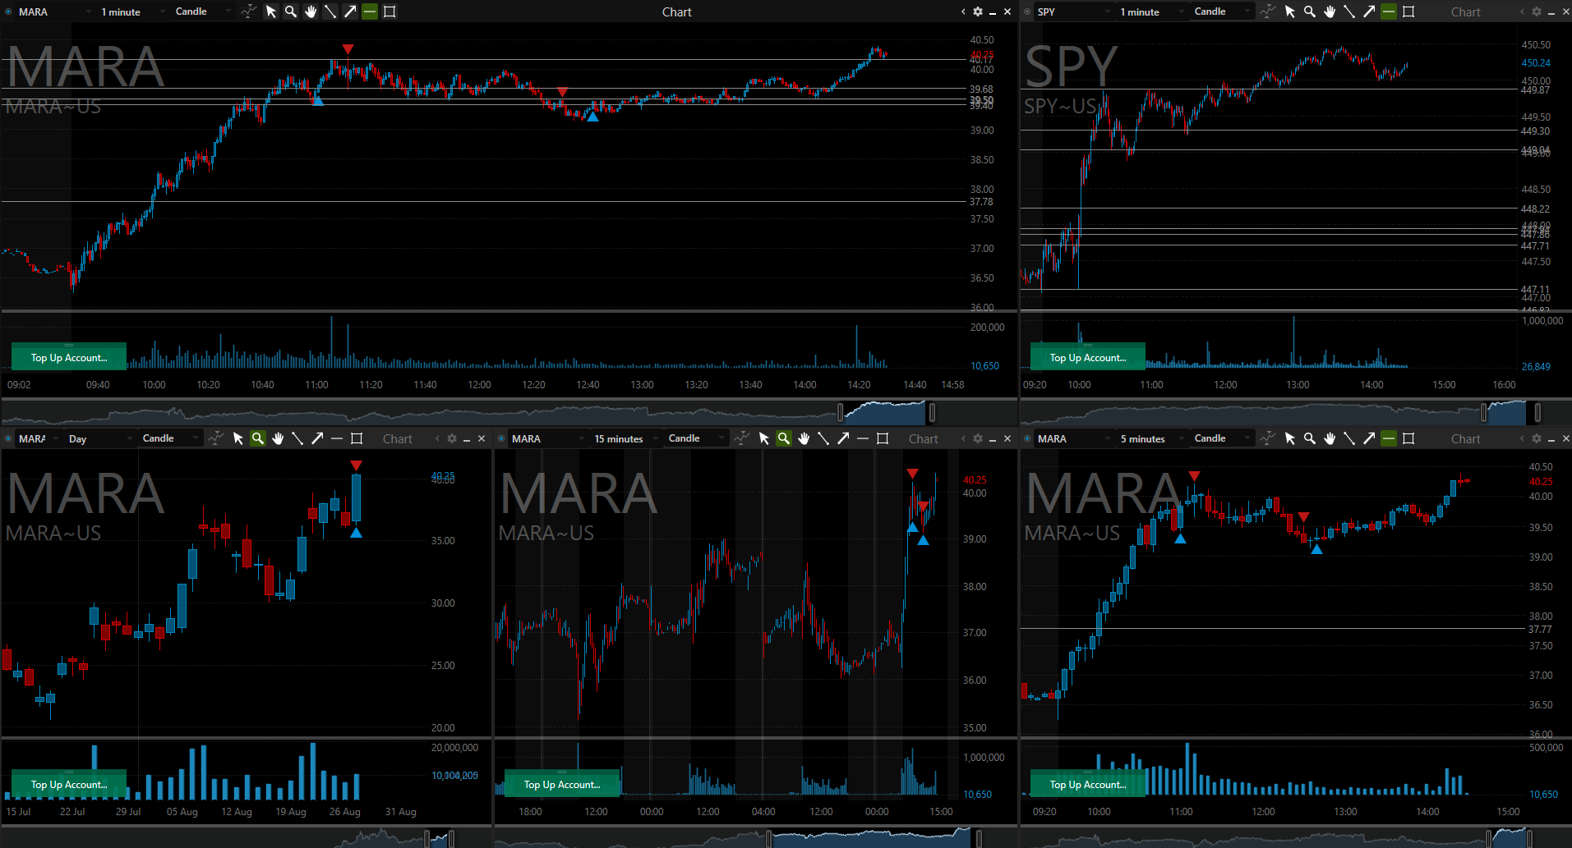
Task: Select the pan hand tool in MARA 1 minute chart
Action: (311, 11)
